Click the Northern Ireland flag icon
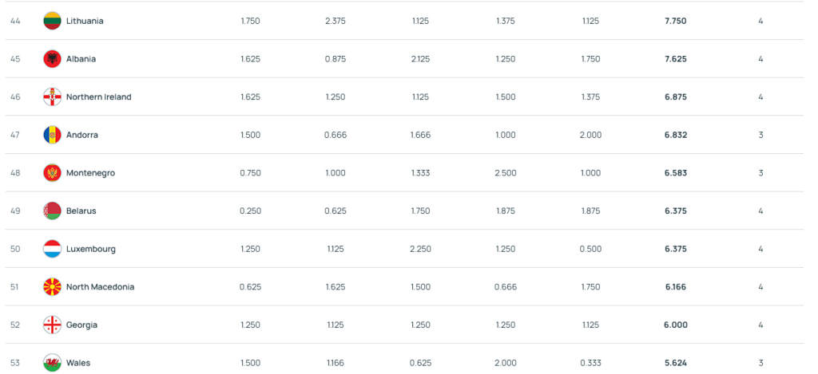 click(x=52, y=96)
